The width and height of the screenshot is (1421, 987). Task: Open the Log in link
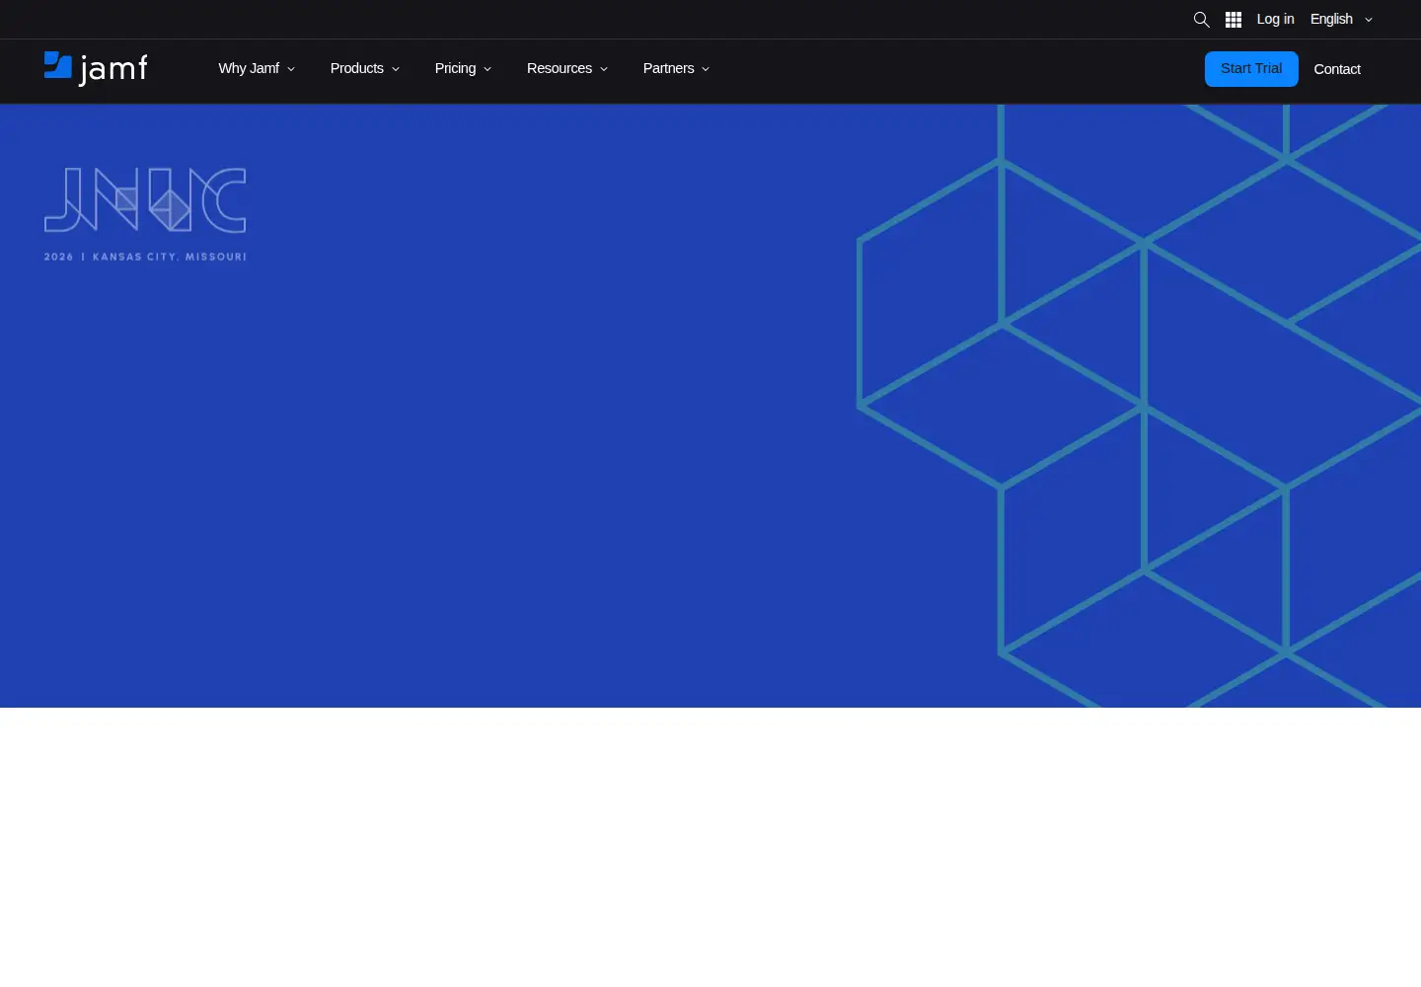click(1275, 19)
